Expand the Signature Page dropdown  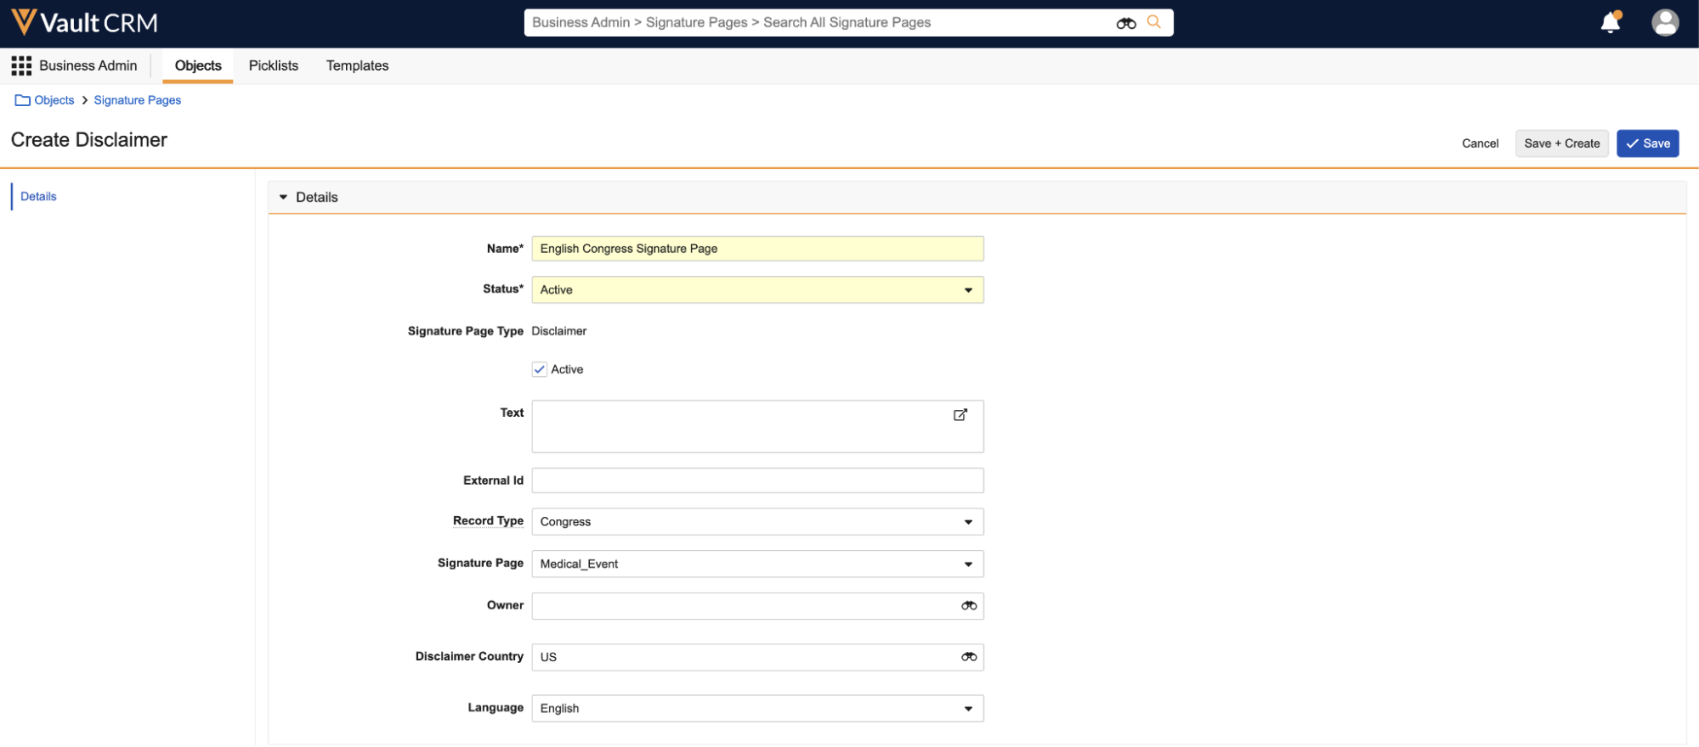click(756, 564)
